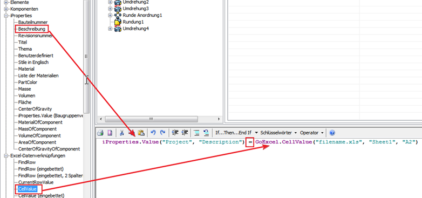Click the snippets panel vertical scrollbar
Screen dimensions: 422x198
pyautogui.click(x=86, y=57)
